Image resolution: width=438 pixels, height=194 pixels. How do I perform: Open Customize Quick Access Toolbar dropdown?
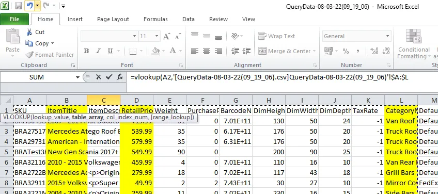(x=63, y=6)
